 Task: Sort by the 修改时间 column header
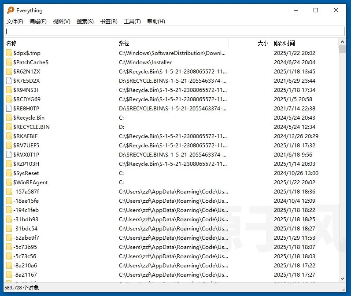305,43
